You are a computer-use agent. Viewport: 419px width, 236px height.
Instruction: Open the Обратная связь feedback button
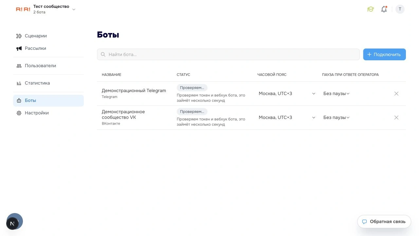point(384,222)
